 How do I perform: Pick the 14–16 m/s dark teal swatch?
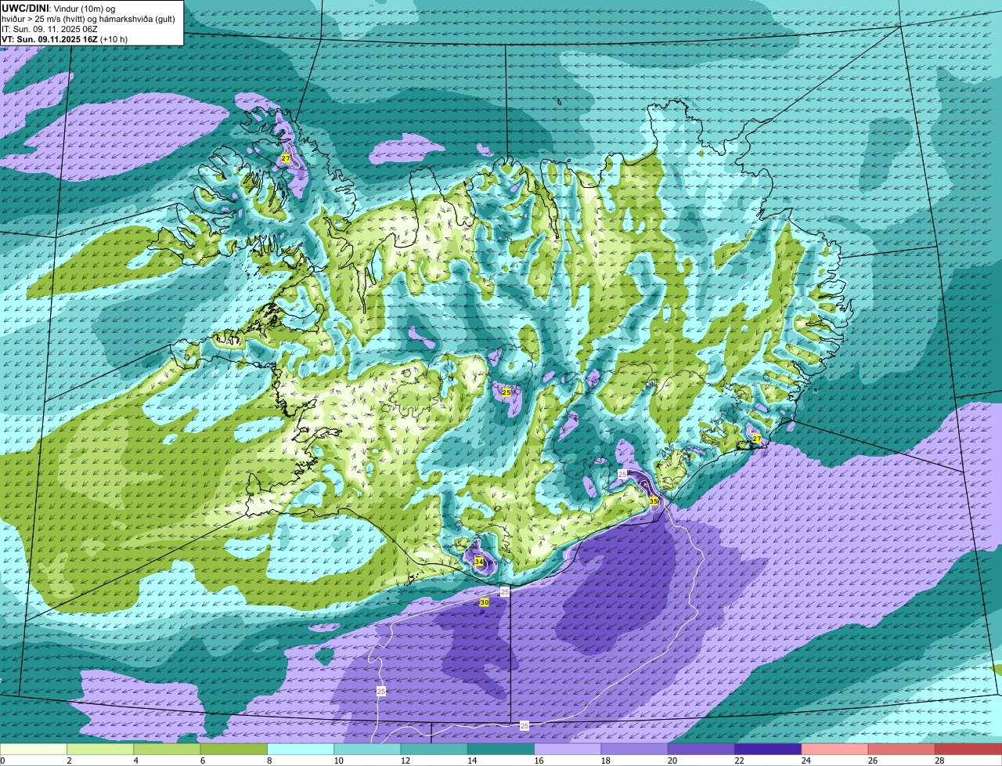click(501, 749)
